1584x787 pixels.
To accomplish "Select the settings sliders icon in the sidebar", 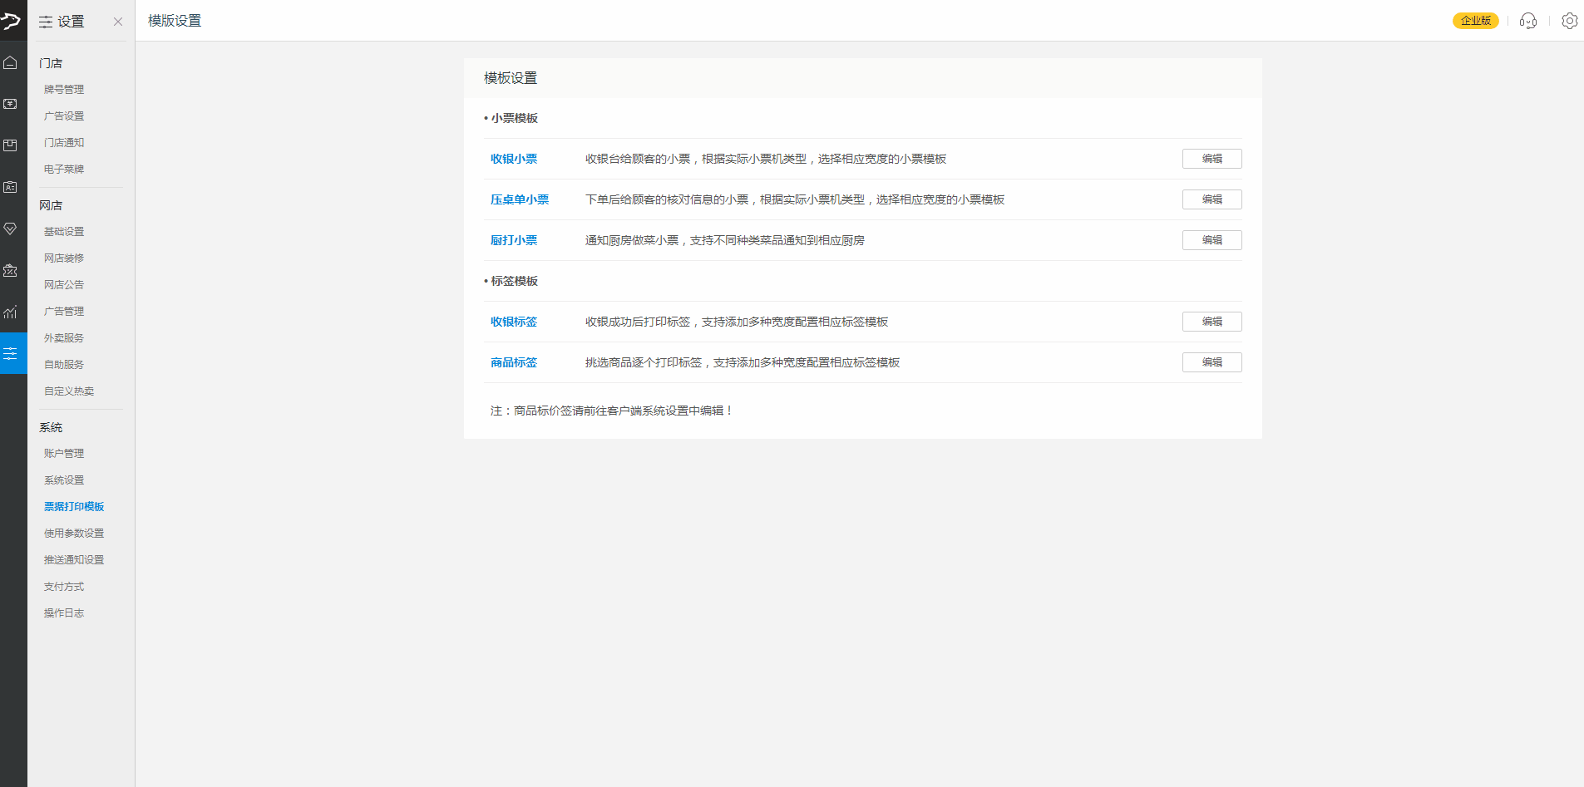I will pyautogui.click(x=10, y=353).
